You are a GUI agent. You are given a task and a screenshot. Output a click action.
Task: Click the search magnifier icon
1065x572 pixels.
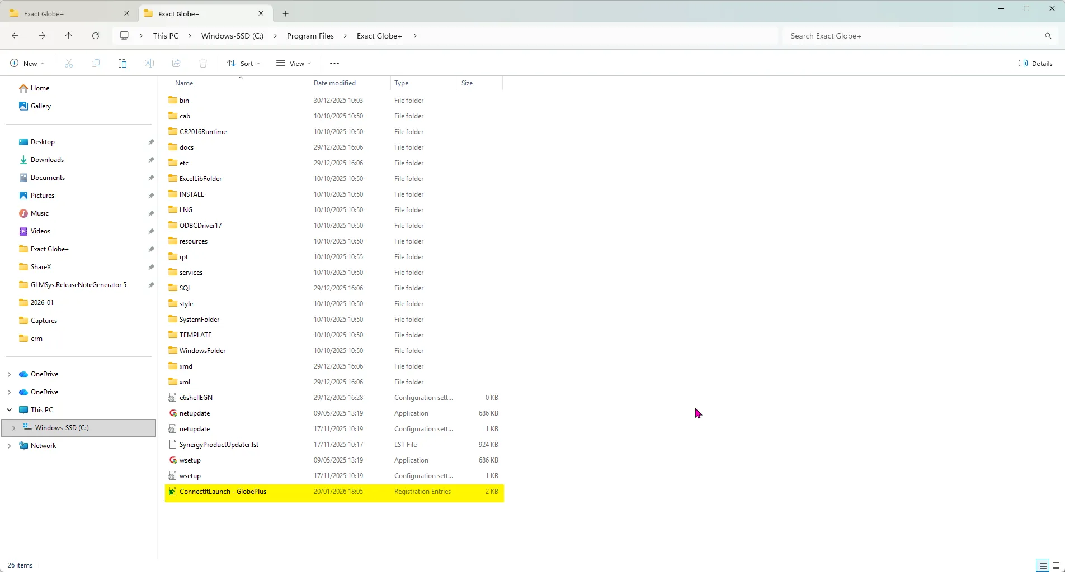[1048, 36]
